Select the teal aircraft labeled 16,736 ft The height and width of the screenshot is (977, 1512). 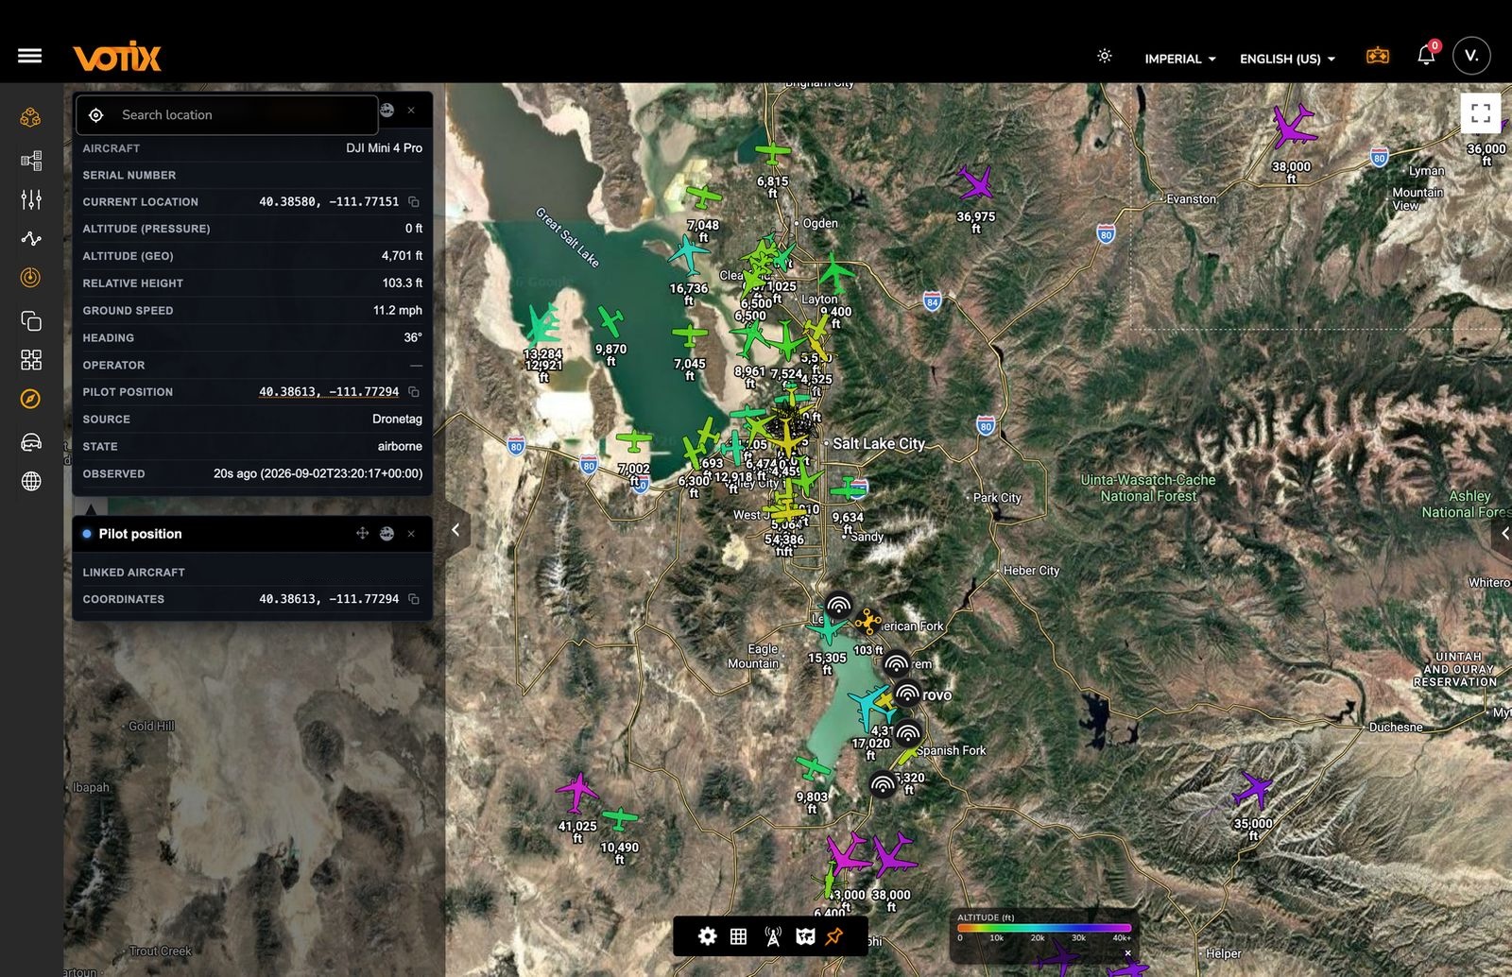[x=688, y=254]
